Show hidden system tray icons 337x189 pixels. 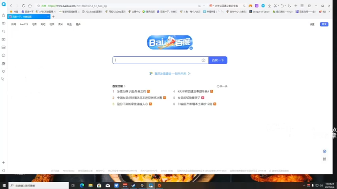pyautogui.click(x=304, y=186)
